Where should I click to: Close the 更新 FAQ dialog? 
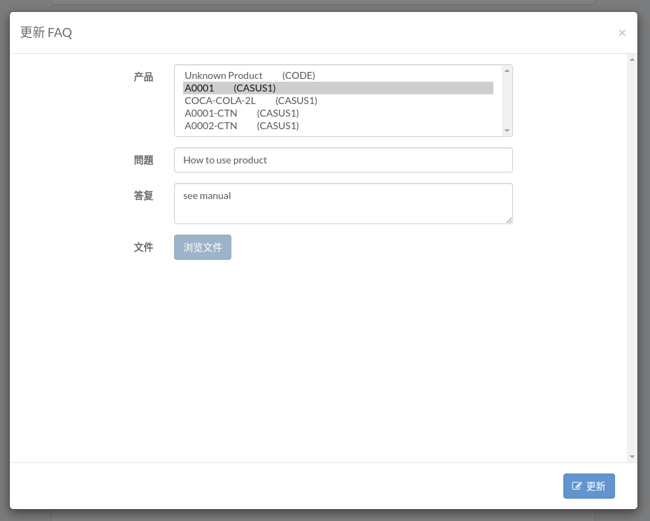click(622, 33)
